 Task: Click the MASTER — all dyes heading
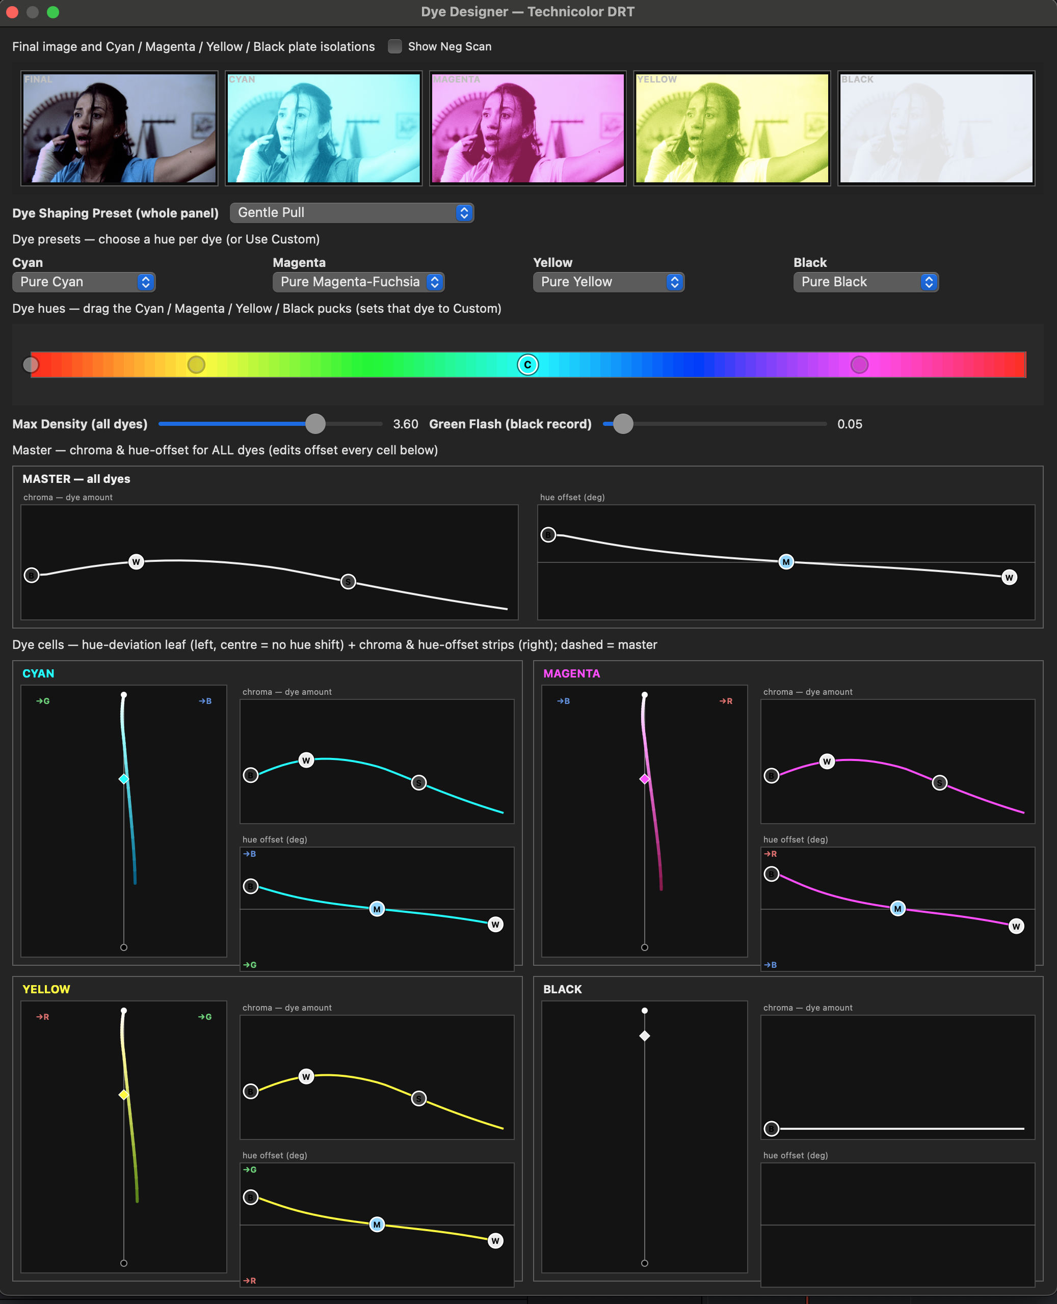pyautogui.click(x=76, y=478)
